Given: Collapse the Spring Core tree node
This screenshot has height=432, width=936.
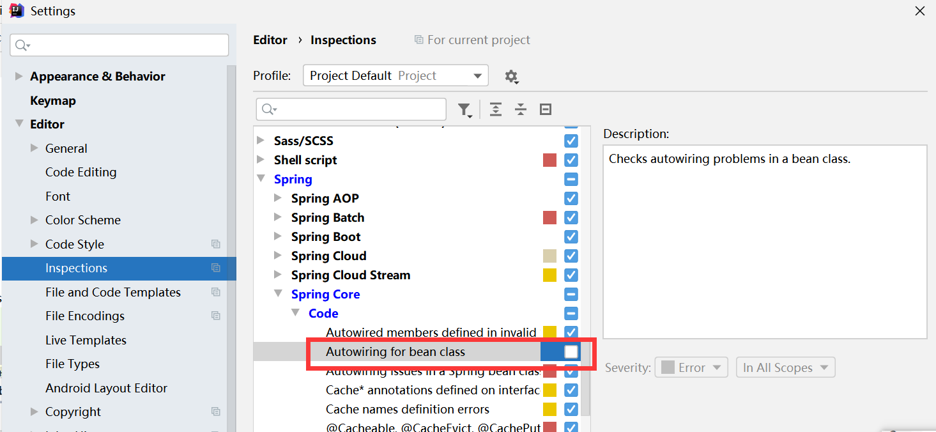Looking at the screenshot, I should tap(278, 294).
